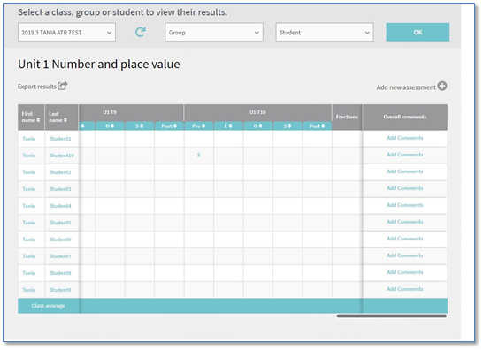
Task: Open the 2019 3 TANIA ATR TEST class dropdown
Action: pyautogui.click(x=66, y=32)
